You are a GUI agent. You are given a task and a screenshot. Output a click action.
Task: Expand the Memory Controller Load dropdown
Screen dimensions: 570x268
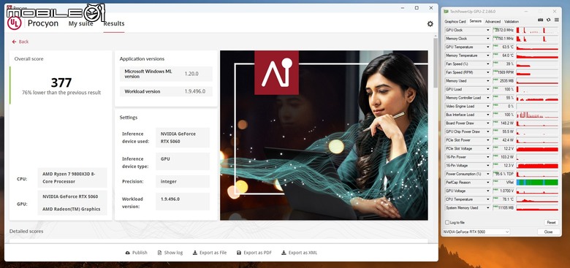(x=488, y=98)
